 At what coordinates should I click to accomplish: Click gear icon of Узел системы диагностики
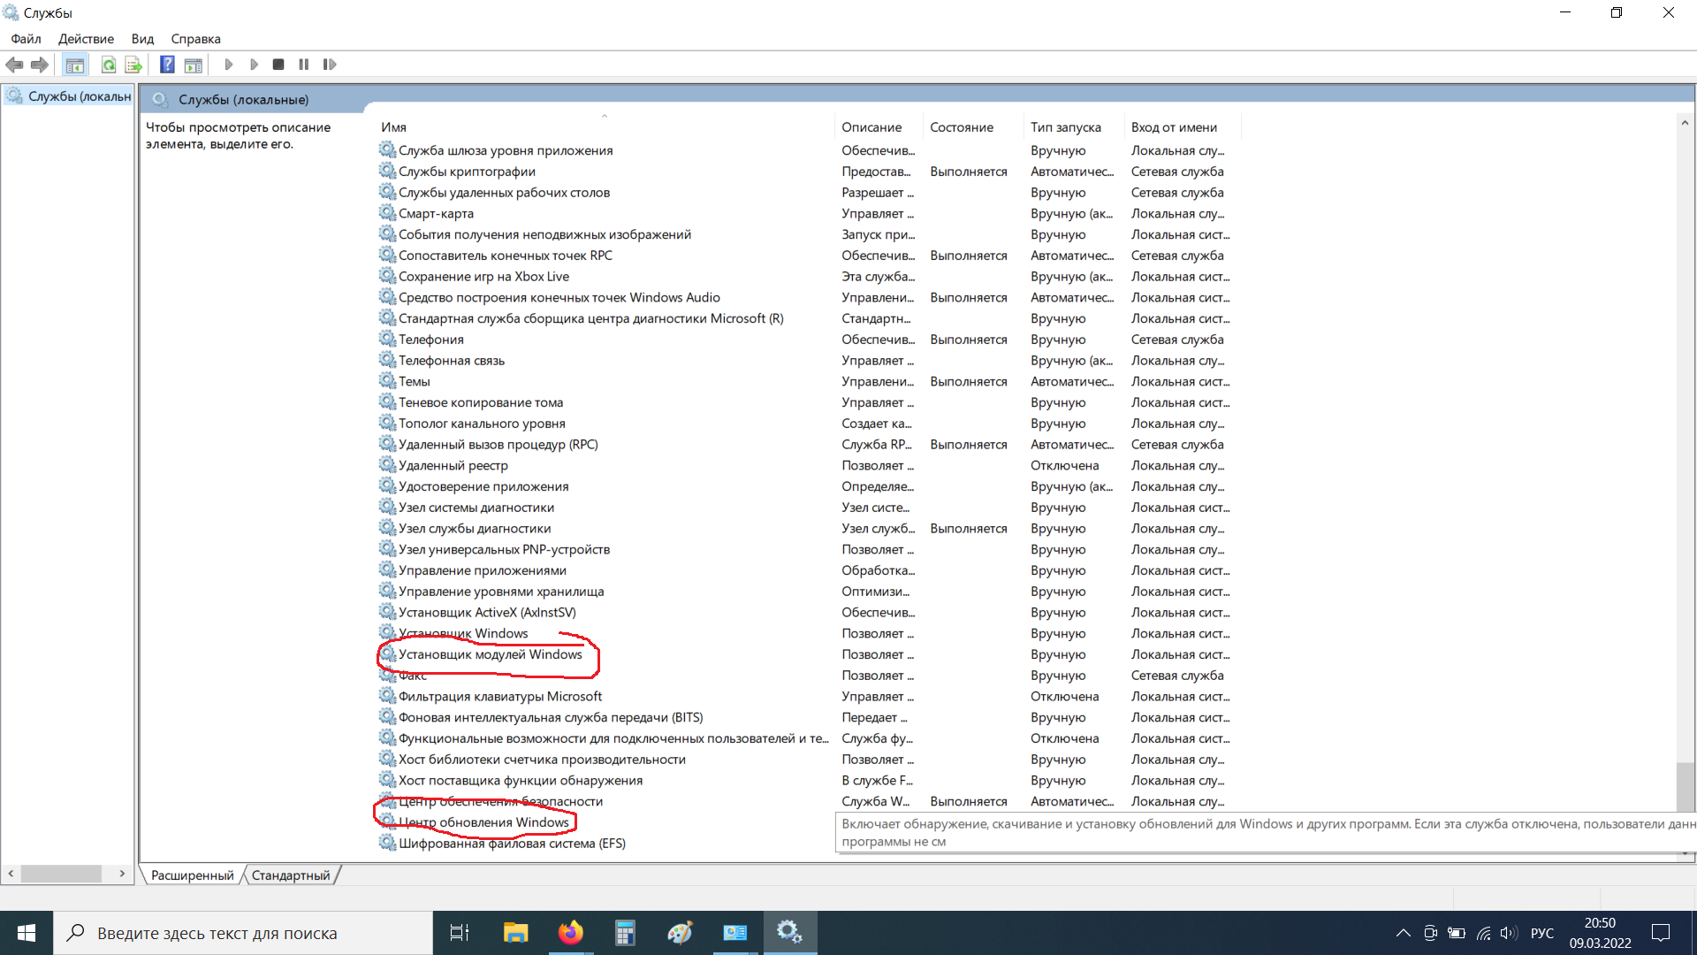point(387,507)
